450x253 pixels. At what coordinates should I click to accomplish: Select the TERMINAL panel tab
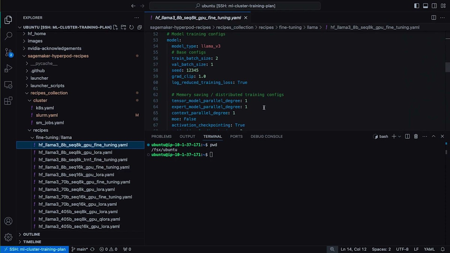(213, 136)
